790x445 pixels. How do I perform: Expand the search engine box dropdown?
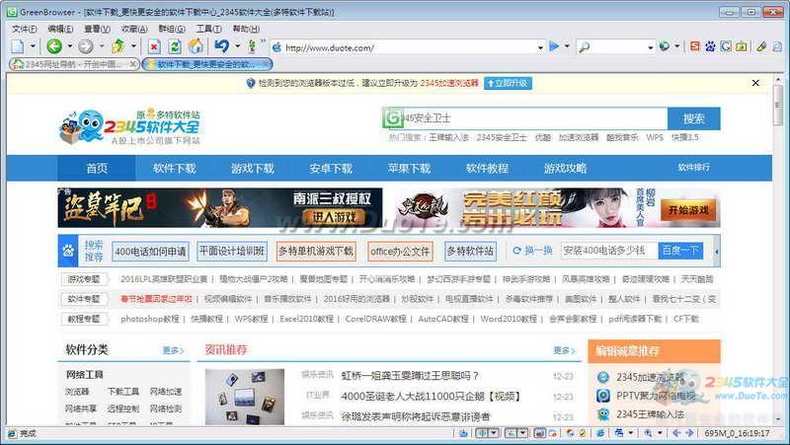[x=650, y=46]
